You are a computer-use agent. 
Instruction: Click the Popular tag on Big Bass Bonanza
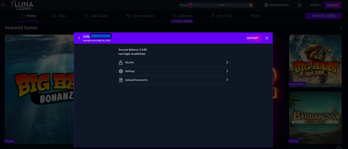[x=9, y=141]
